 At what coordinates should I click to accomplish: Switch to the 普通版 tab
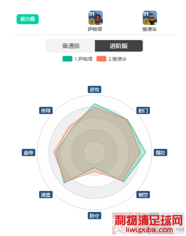[71, 46]
